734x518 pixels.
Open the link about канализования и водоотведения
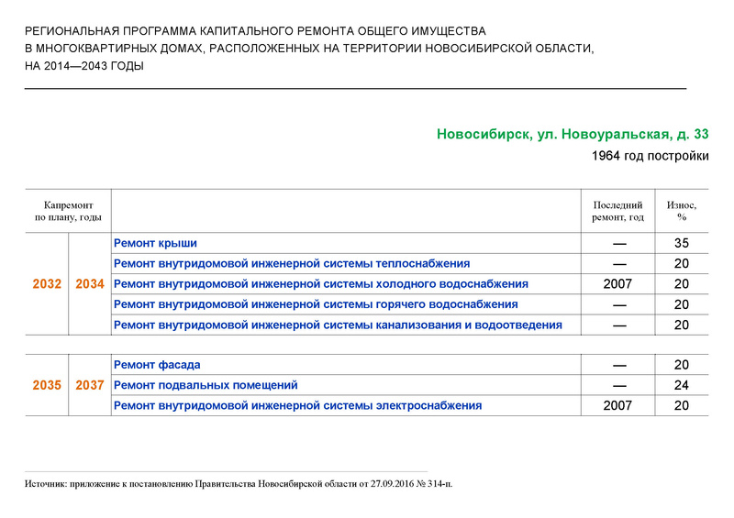(x=338, y=325)
